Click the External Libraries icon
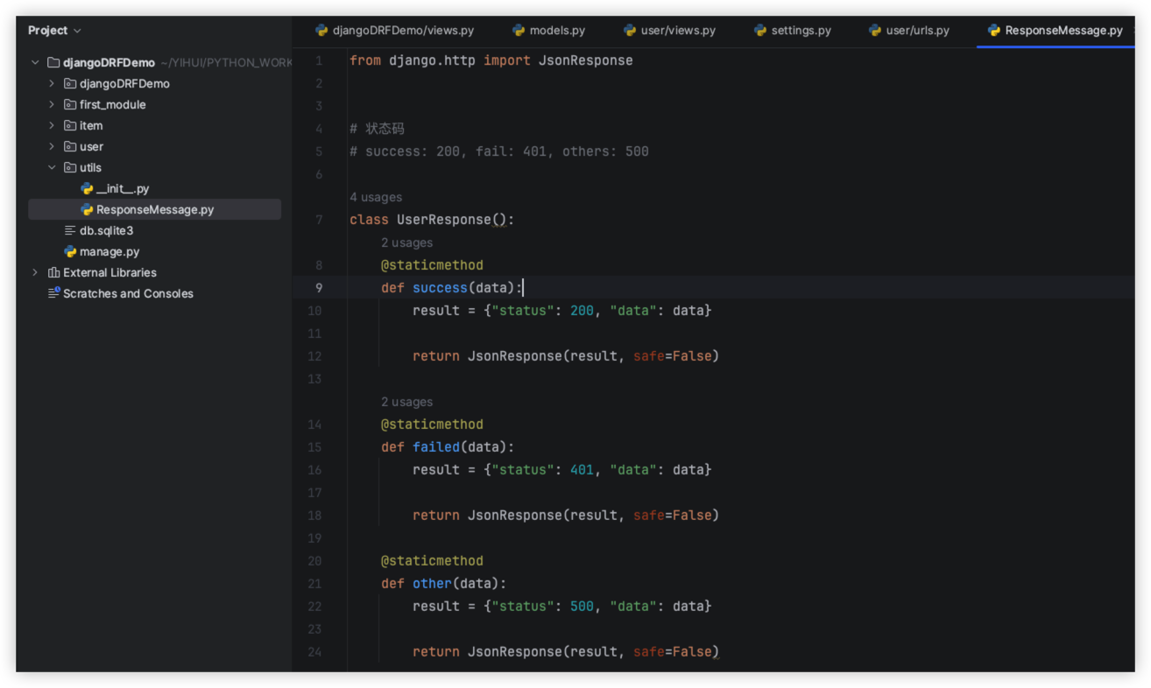Viewport: 1151px width, 688px height. point(53,273)
